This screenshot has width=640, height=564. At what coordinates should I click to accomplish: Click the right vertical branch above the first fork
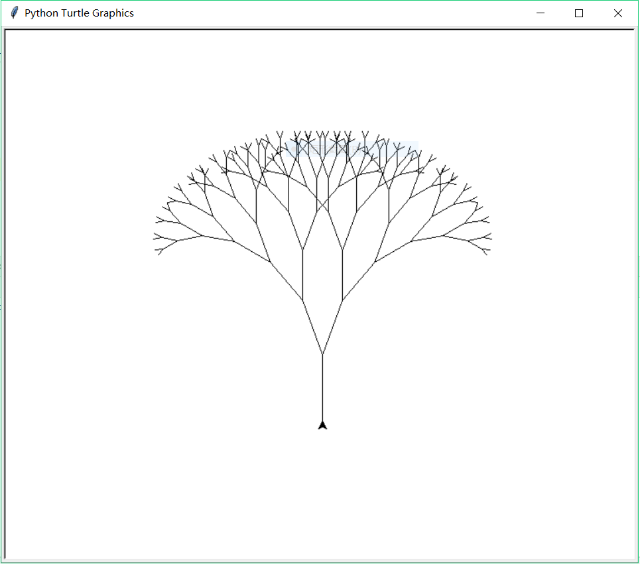point(342,275)
